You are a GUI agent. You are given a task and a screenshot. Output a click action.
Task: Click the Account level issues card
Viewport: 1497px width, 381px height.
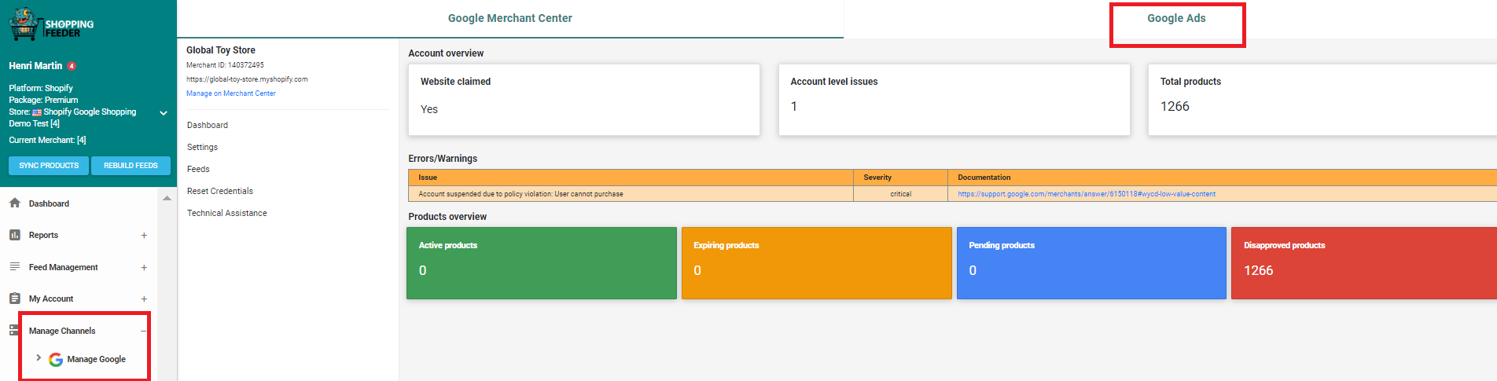tap(954, 100)
